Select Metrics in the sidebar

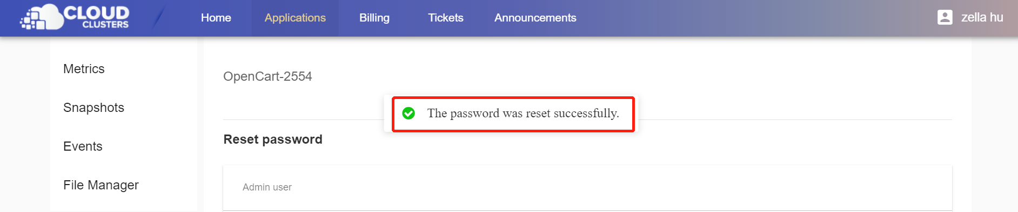point(84,69)
